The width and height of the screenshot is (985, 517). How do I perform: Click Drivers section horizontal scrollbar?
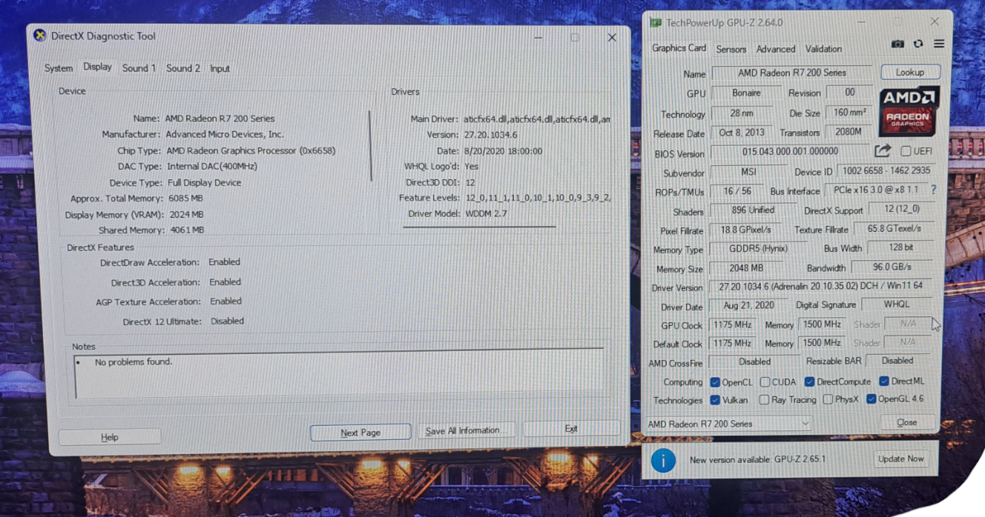(479, 227)
